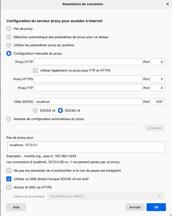The image size is (172, 216).
Task: Select SOCKS v5 radio button
Action: click(60, 111)
